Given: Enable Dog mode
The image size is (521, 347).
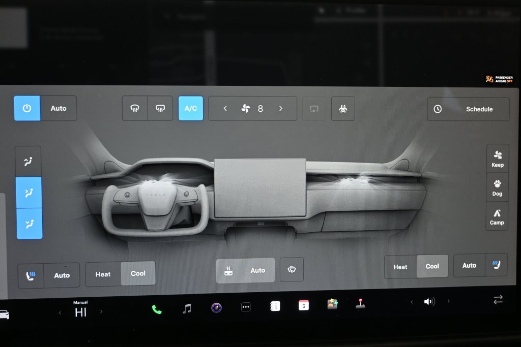Looking at the screenshot, I should tap(497, 187).
